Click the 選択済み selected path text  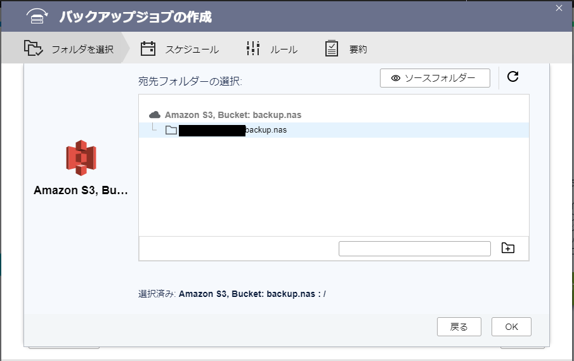[232, 294]
